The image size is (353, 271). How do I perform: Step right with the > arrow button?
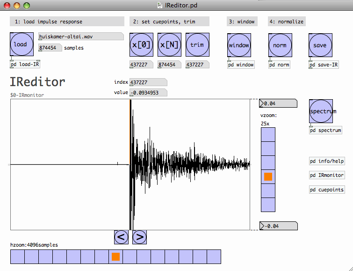tap(139, 237)
